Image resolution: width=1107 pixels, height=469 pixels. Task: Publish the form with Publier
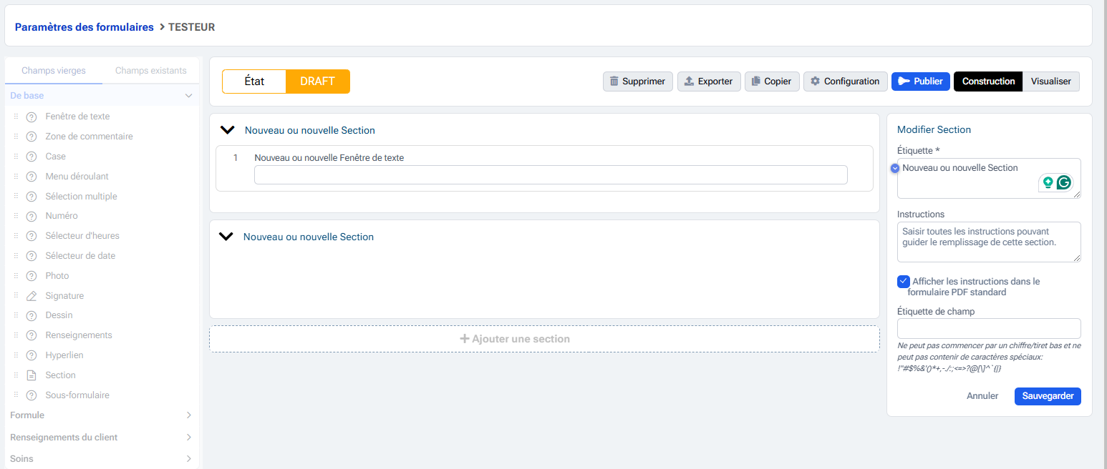pos(921,82)
